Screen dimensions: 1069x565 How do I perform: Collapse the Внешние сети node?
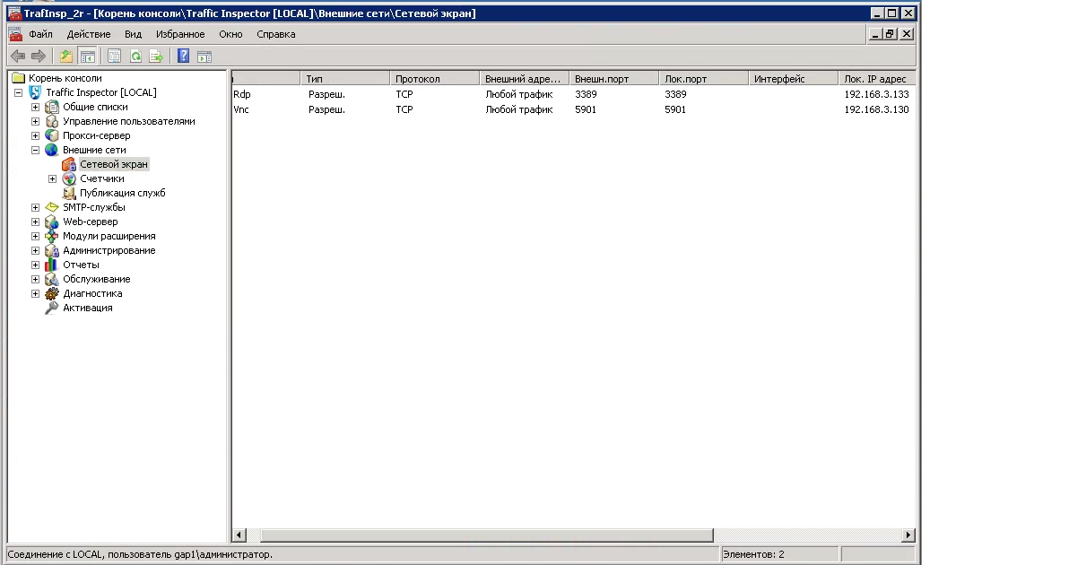(36, 150)
